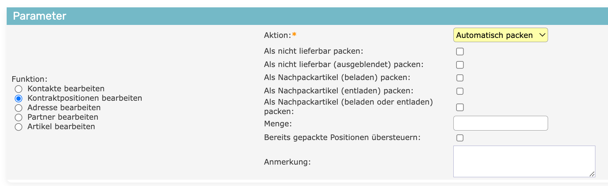Select 'Artikel bearbeiten' radio option

coord(19,127)
